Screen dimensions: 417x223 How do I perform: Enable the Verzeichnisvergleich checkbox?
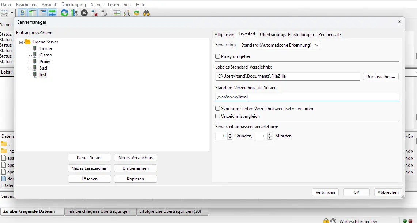coord(217,116)
